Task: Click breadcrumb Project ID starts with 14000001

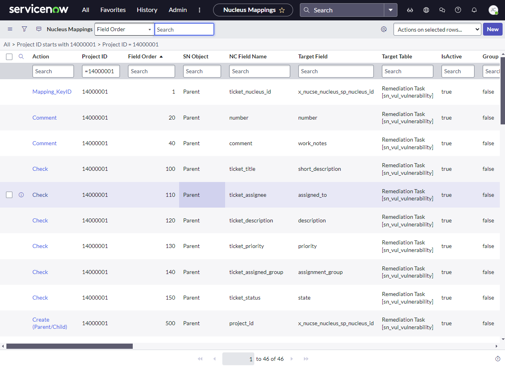Action: pyautogui.click(x=56, y=44)
